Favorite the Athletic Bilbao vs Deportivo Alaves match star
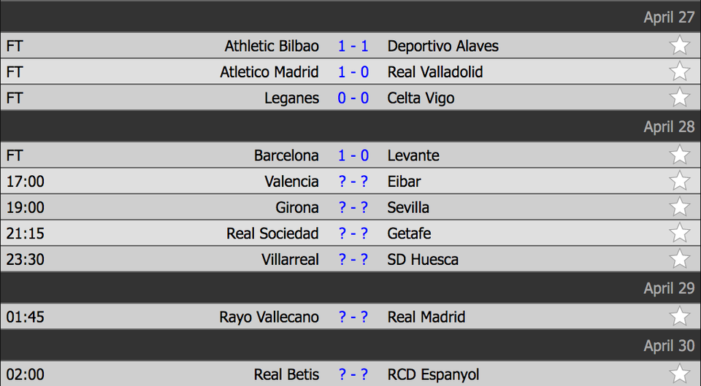701x386 pixels. pyautogui.click(x=680, y=45)
